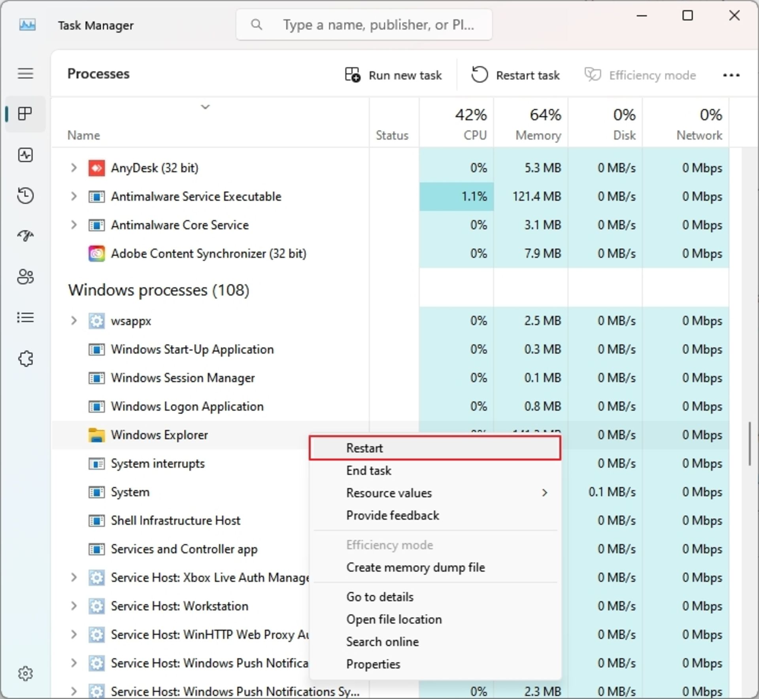Choose Restart in the context menu
Screen dimensions: 759x699
point(435,448)
